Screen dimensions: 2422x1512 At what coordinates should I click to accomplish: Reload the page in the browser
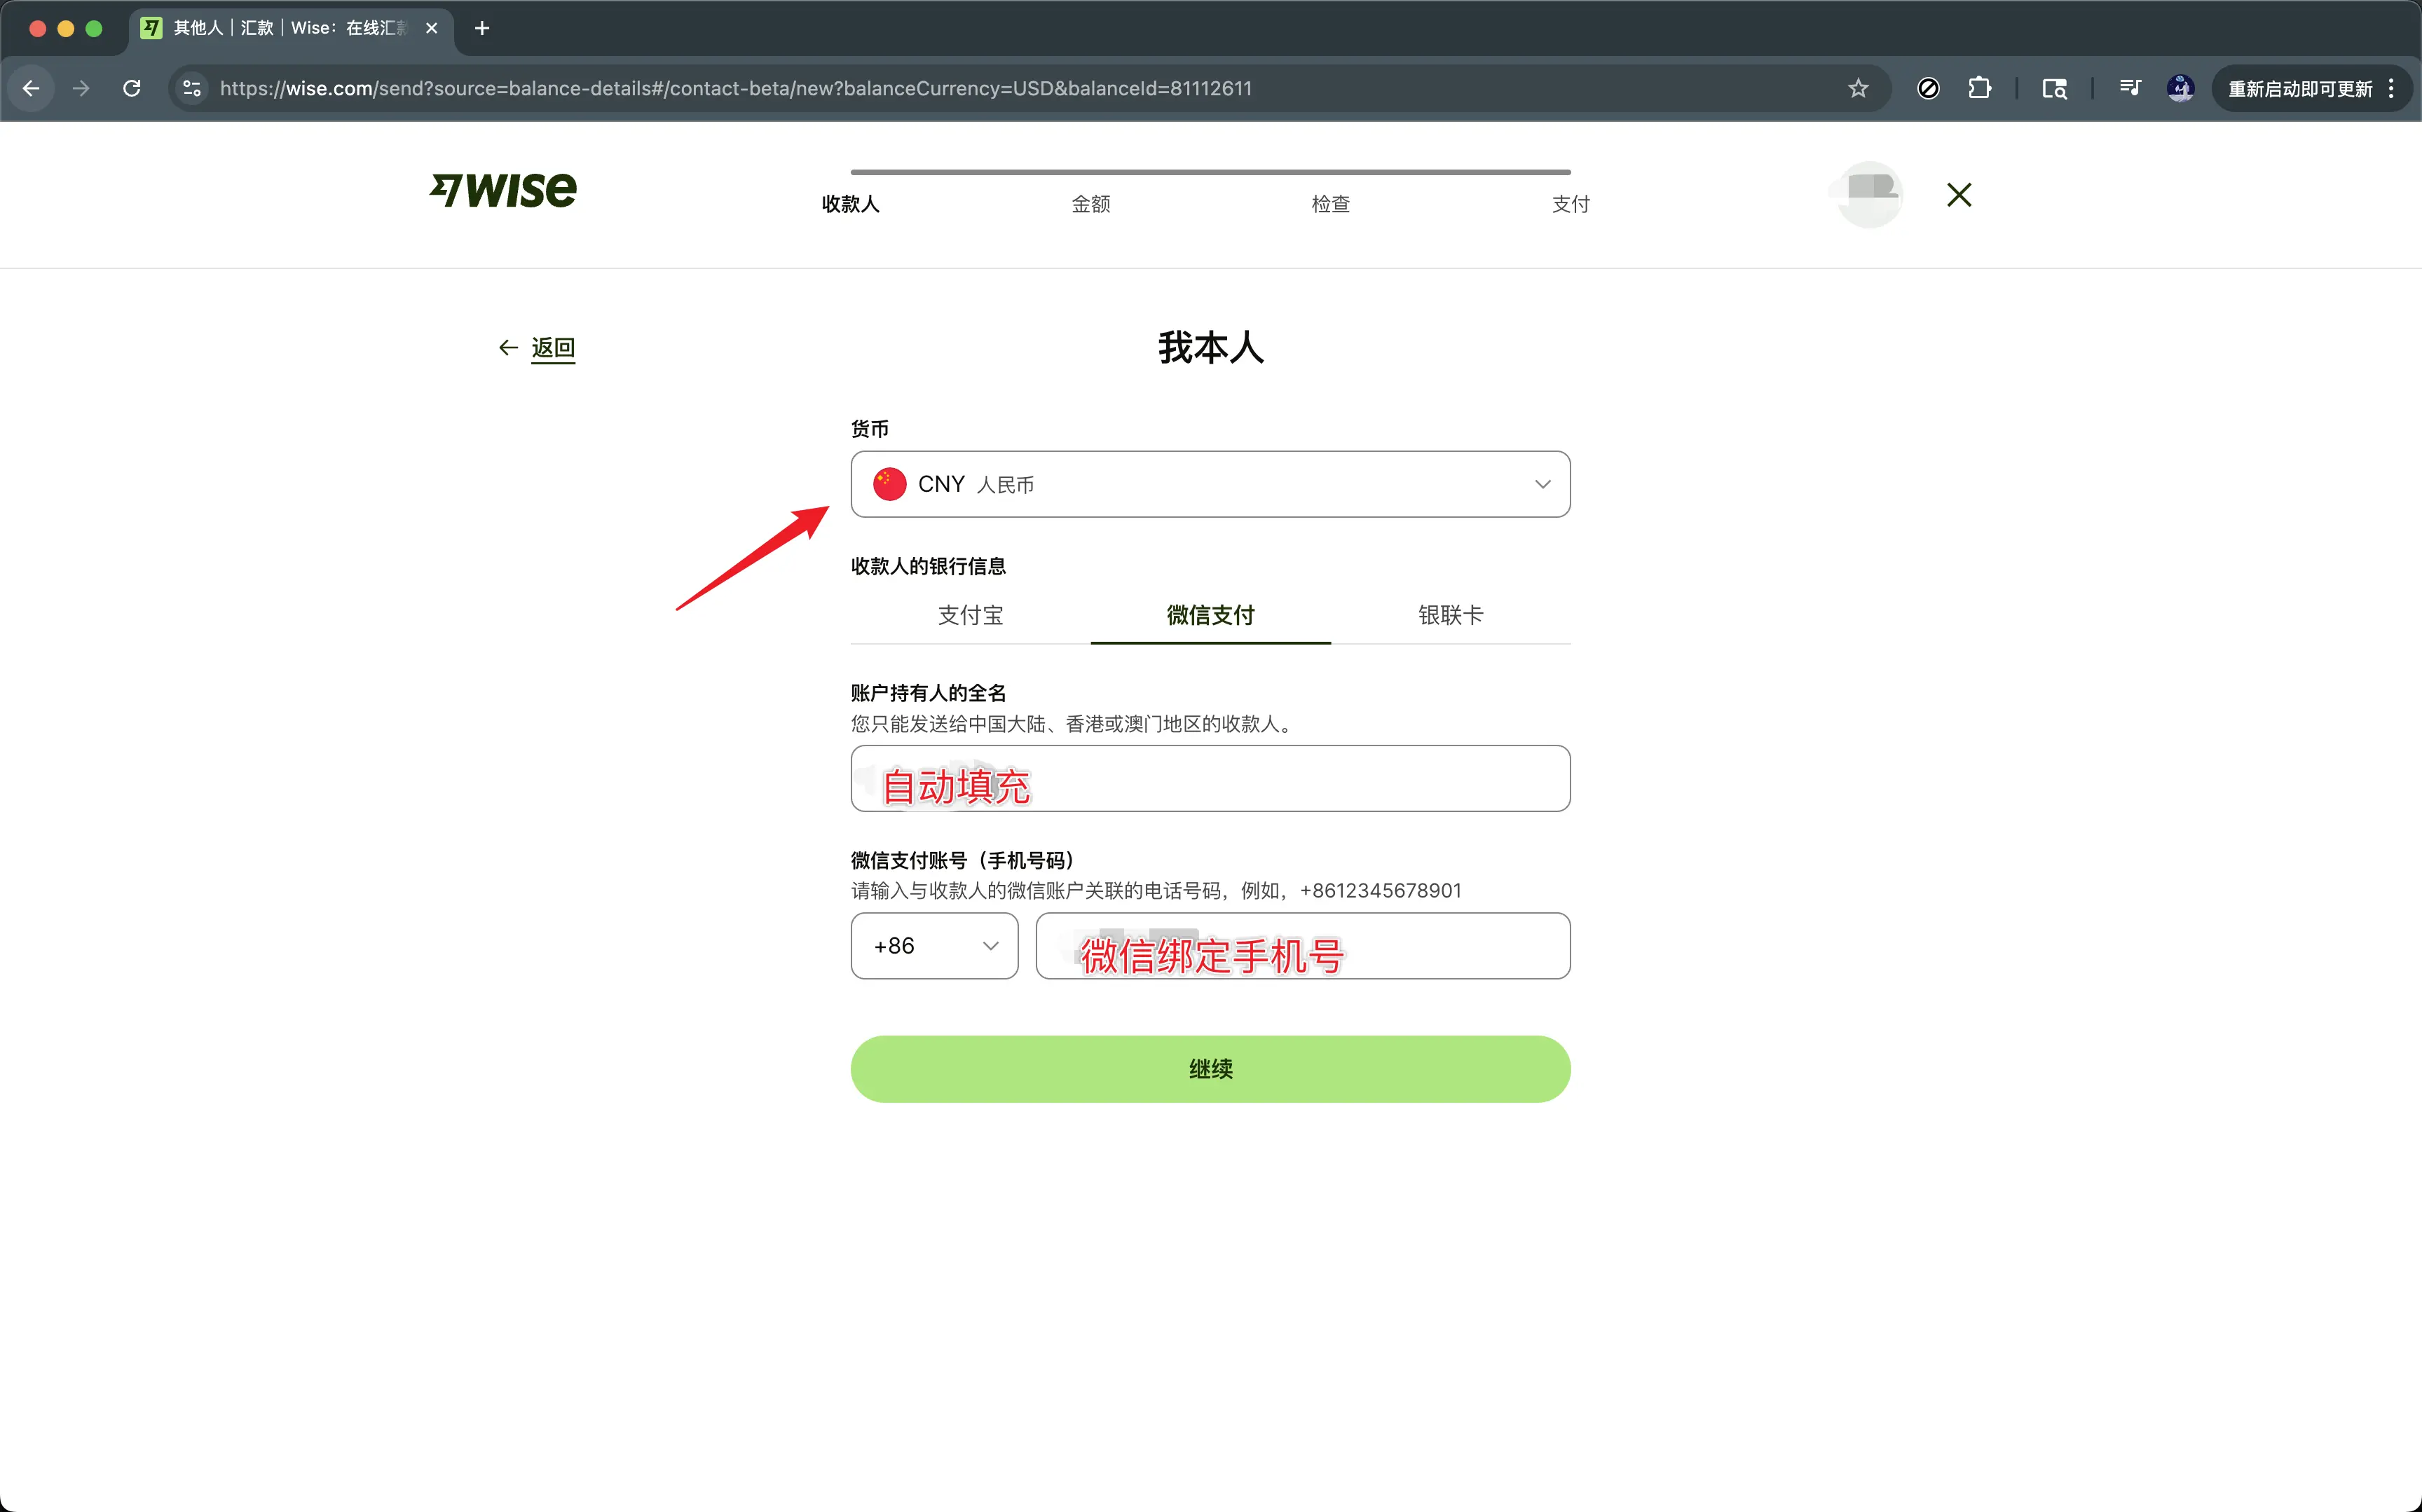tap(132, 89)
